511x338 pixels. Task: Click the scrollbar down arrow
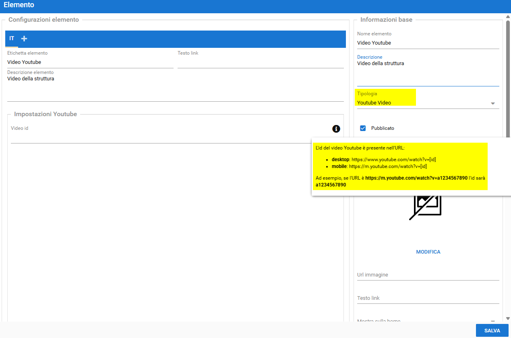pyautogui.click(x=508, y=318)
